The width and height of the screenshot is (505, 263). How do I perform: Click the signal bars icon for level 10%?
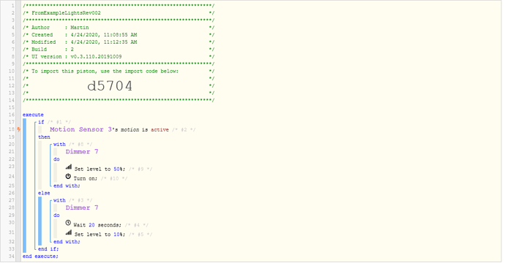[x=69, y=232]
